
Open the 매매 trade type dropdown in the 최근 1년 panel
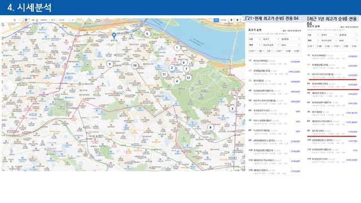coord(313,41)
